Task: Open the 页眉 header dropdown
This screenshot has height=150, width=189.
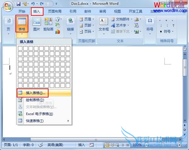Action: (87, 19)
